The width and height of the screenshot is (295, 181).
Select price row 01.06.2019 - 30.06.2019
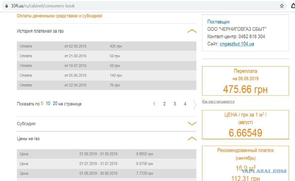[106, 173]
